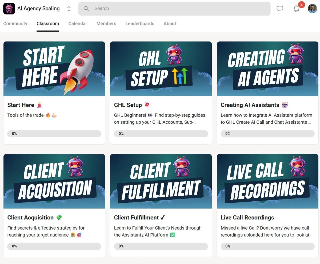Click the Search input field
The height and width of the screenshot is (264, 320).
[x=174, y=9]
